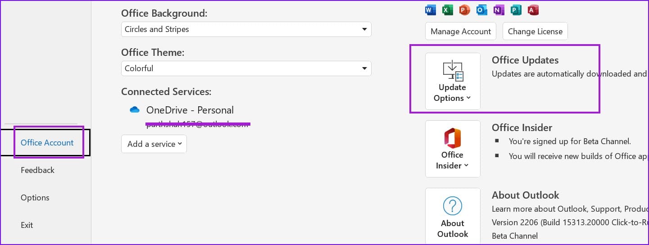This screenshot has width=649, height=245.
Task: Click the PowerPoint app icon
Action: tap(464, 10)
